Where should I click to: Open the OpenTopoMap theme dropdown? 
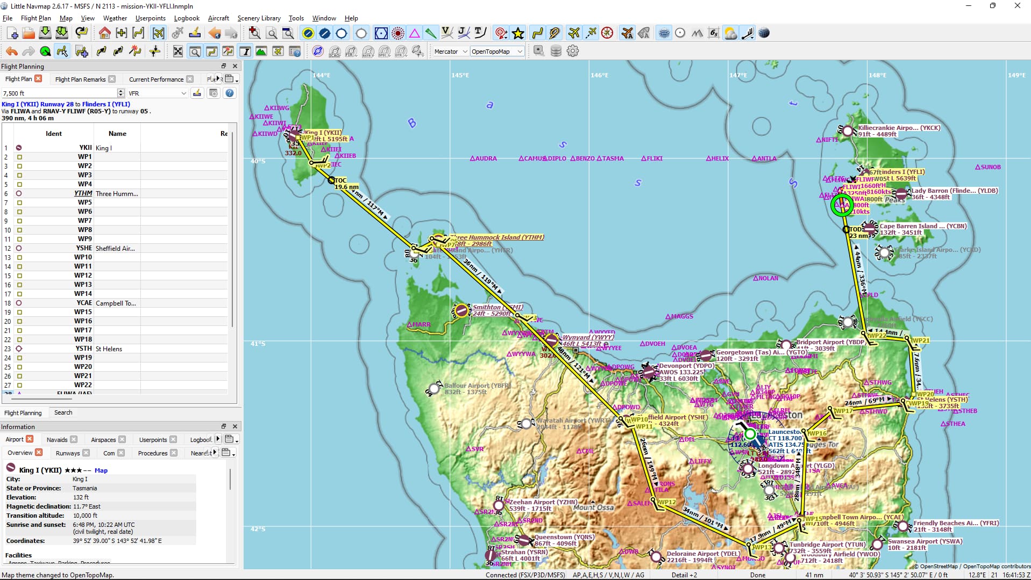tap(496, 52)
